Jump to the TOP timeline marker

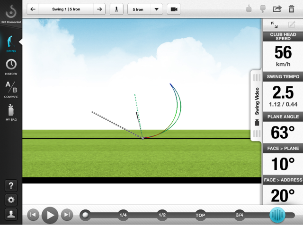[x=200, y=215]
